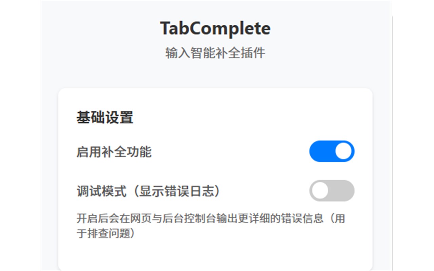Click the white knob of the gray toggle
Screen dimensions: 434x271
pyautogui.click(x=320, y=191)
